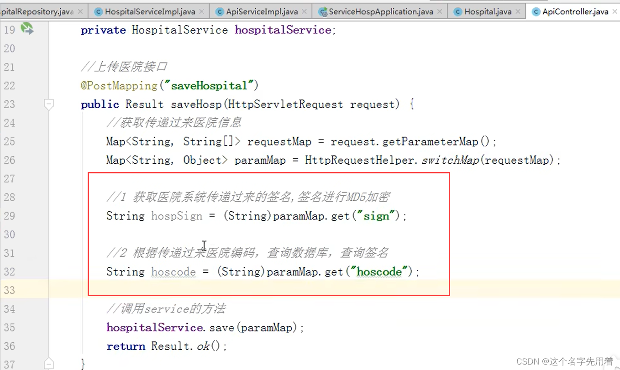Click comment //获取传递过来医院信息
620x370 pixels.
coord(174,123)
